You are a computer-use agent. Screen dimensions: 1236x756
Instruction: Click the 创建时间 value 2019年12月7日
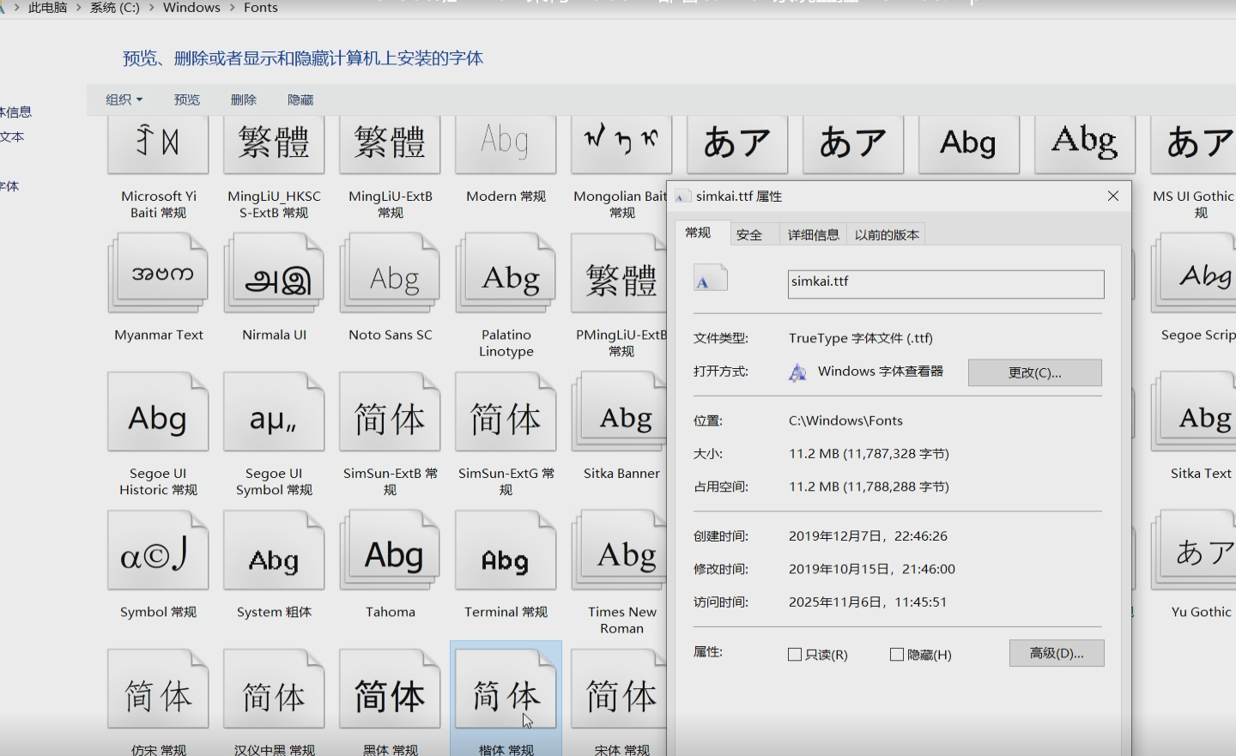[x=868, y=535]
